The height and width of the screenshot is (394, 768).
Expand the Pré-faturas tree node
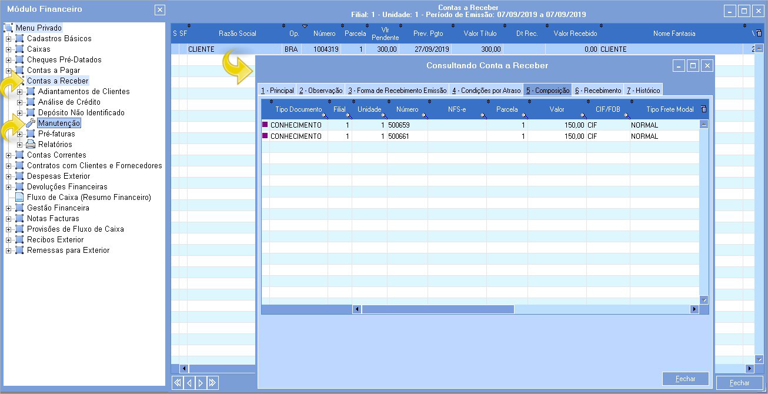click(x=19, y=134)
